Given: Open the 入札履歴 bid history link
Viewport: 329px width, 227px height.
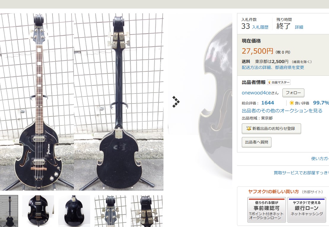Looking at the screenshot, I should coord(260,27).
